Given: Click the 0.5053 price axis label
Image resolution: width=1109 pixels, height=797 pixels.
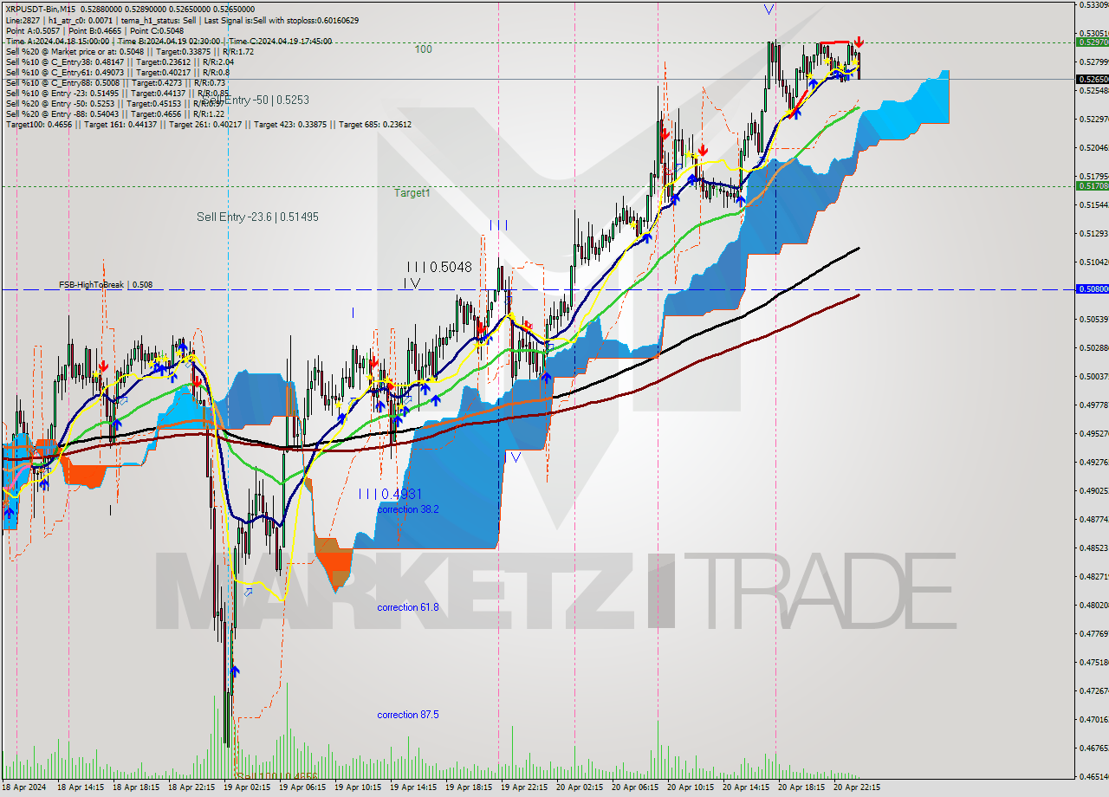Looking at the screenshot, I should click(1093, 319).
